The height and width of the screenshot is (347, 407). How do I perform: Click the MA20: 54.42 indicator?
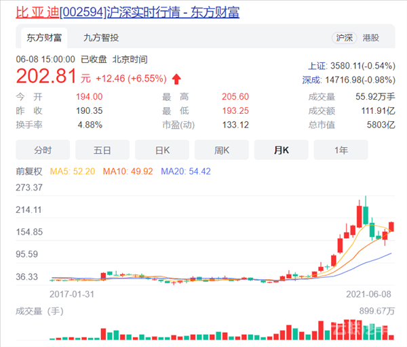coord(186,171)
